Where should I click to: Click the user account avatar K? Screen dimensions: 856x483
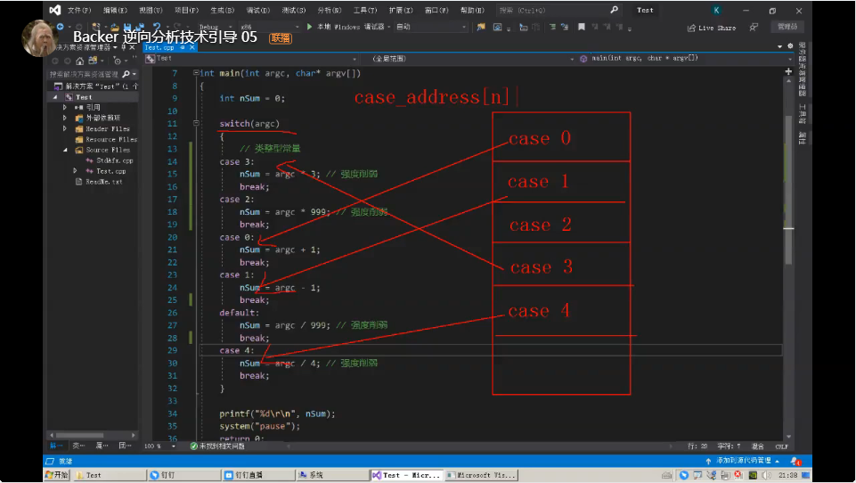tap(716, 11)
